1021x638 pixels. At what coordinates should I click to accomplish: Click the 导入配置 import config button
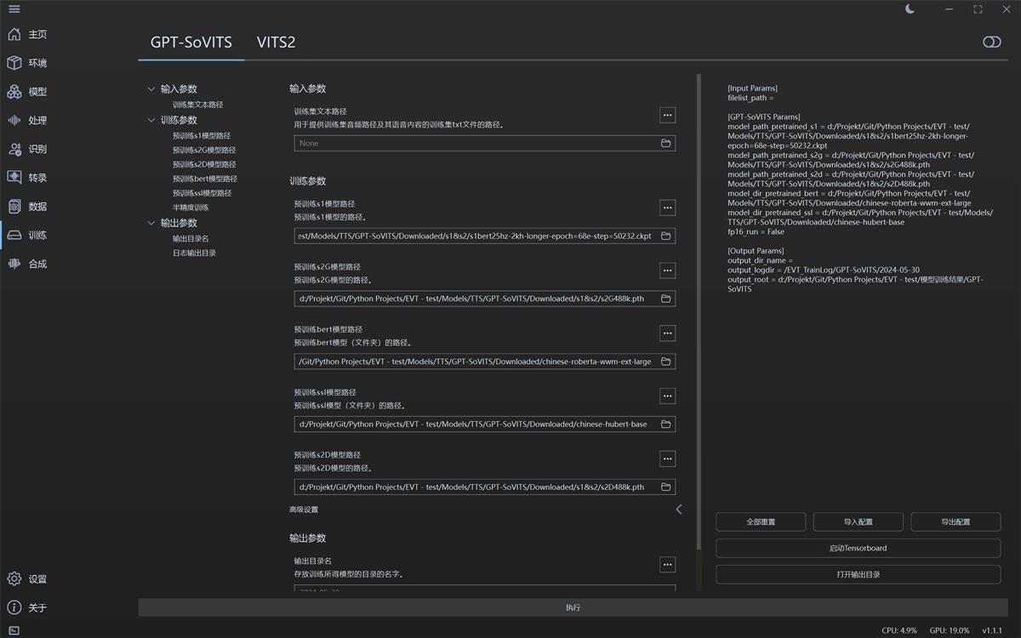click(x=858, y=521)
